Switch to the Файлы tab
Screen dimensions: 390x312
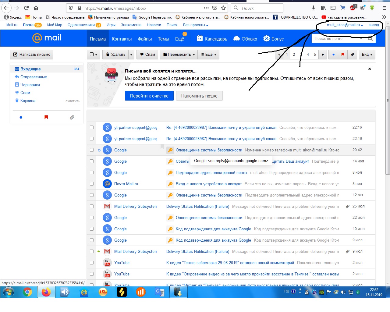pyautogui.click(x=145, y=39)
